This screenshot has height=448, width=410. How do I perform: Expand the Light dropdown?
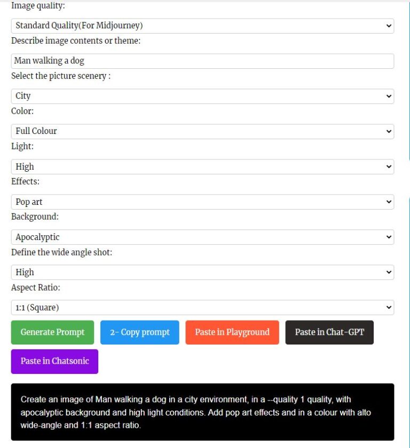click(x=202, y=166)
